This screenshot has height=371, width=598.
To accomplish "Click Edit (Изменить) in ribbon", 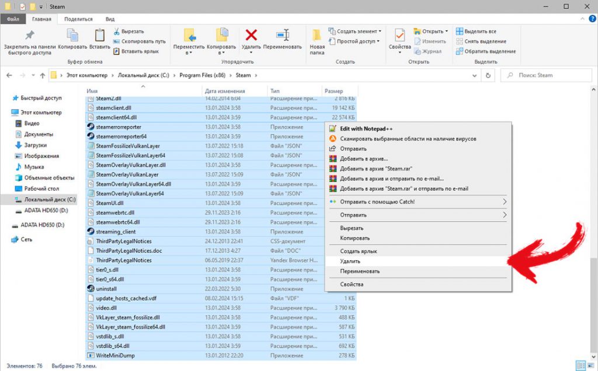I will coord(430,41).
